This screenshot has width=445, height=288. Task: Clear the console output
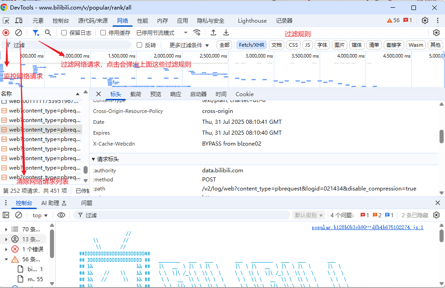(x=19, y=215)
